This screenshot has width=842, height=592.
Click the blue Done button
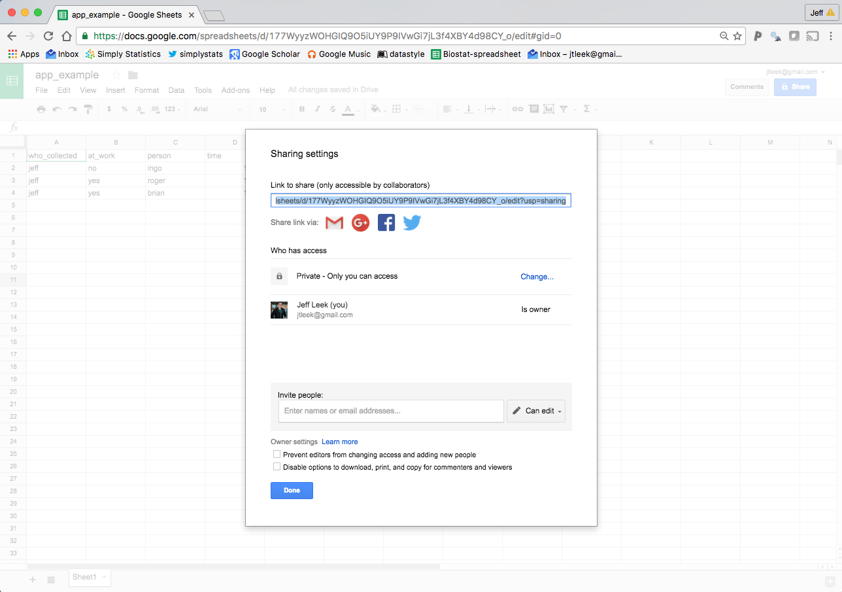(292, 491)
